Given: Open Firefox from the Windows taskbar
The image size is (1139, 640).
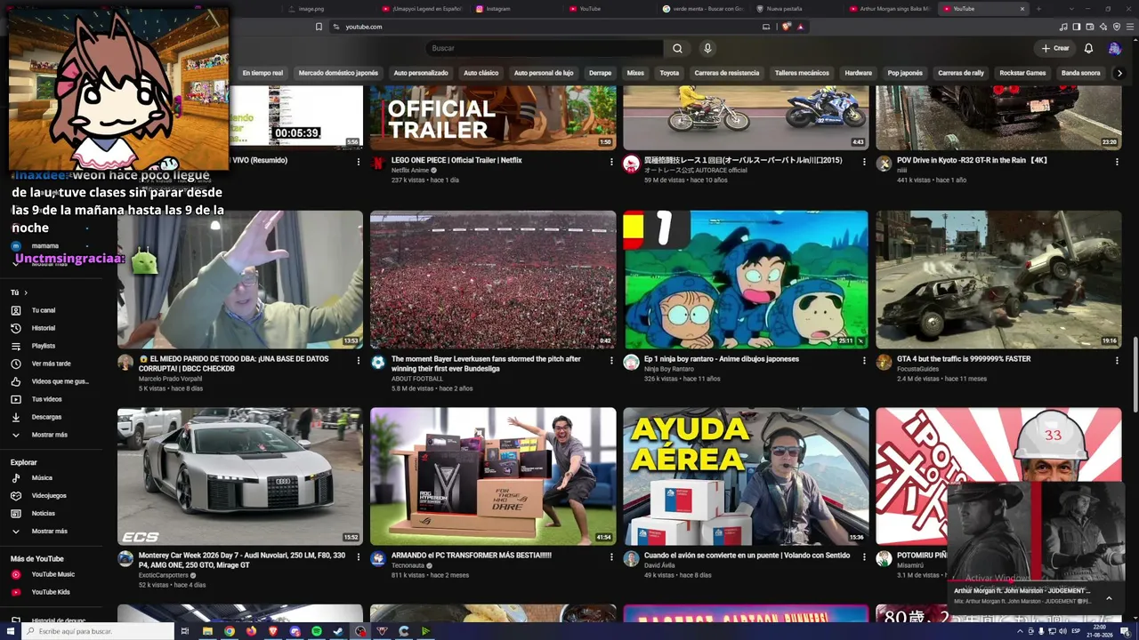Looking at the screenshot, I should [252, 631].
